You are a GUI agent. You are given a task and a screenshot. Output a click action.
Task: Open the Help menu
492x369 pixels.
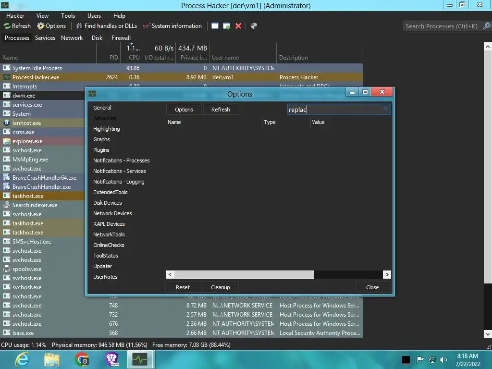point(119,16)
